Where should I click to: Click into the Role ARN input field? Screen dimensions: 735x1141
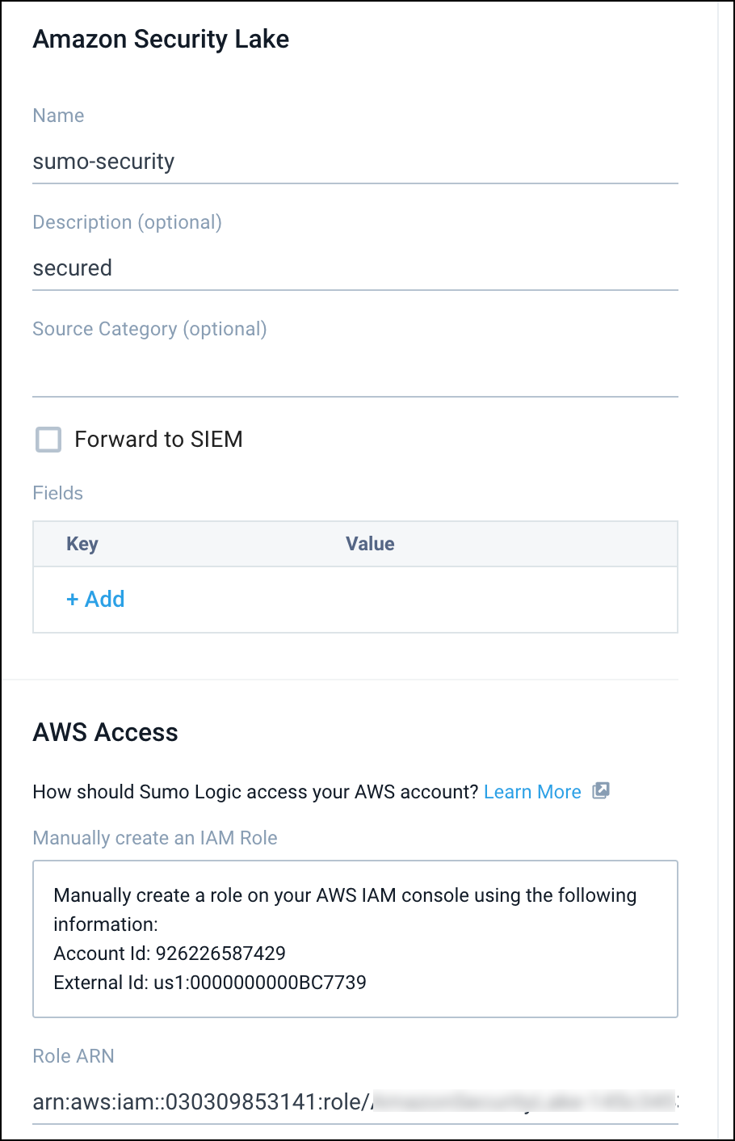coord(355,1101)
